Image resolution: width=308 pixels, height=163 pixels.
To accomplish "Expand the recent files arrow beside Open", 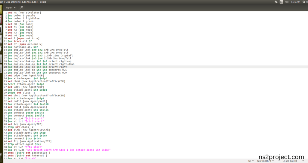I will coord(15,8).
